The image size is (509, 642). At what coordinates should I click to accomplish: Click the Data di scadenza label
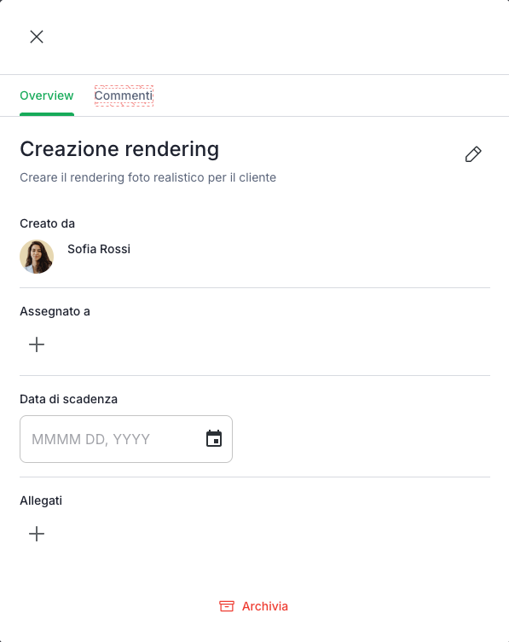[68, 399]
